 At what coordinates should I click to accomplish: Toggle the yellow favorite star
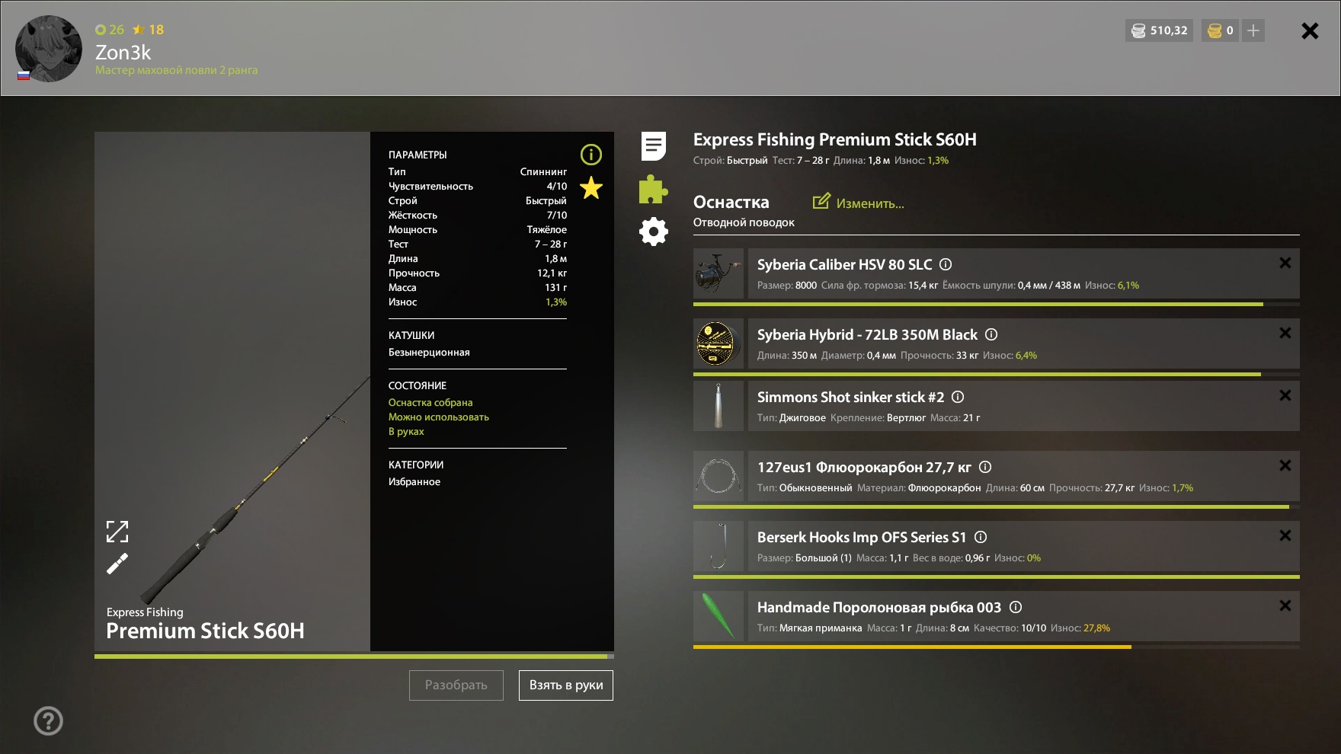point(591,187)
